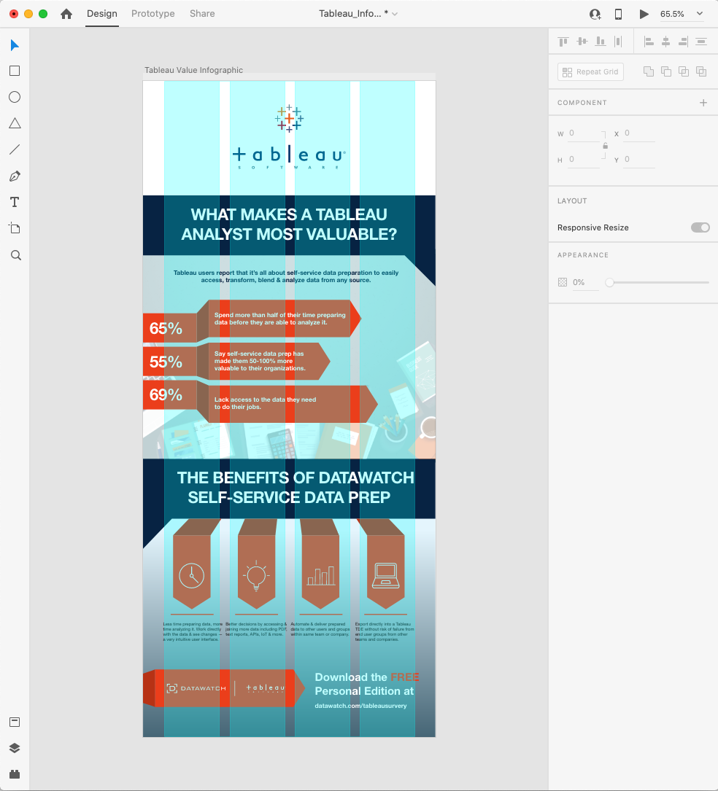The height and width of the screenshot is (791, 718).
Task: Switch to the Design tab
Action: point(102,14)
